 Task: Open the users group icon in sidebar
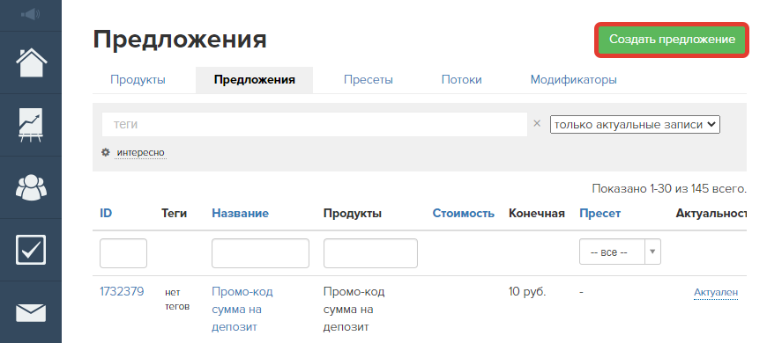tap(31, 186)
